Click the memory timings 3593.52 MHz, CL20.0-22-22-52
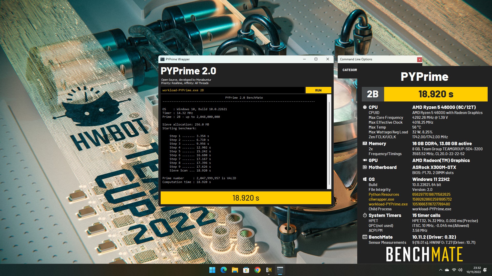 pyautogui.click(x=438, y=154)
